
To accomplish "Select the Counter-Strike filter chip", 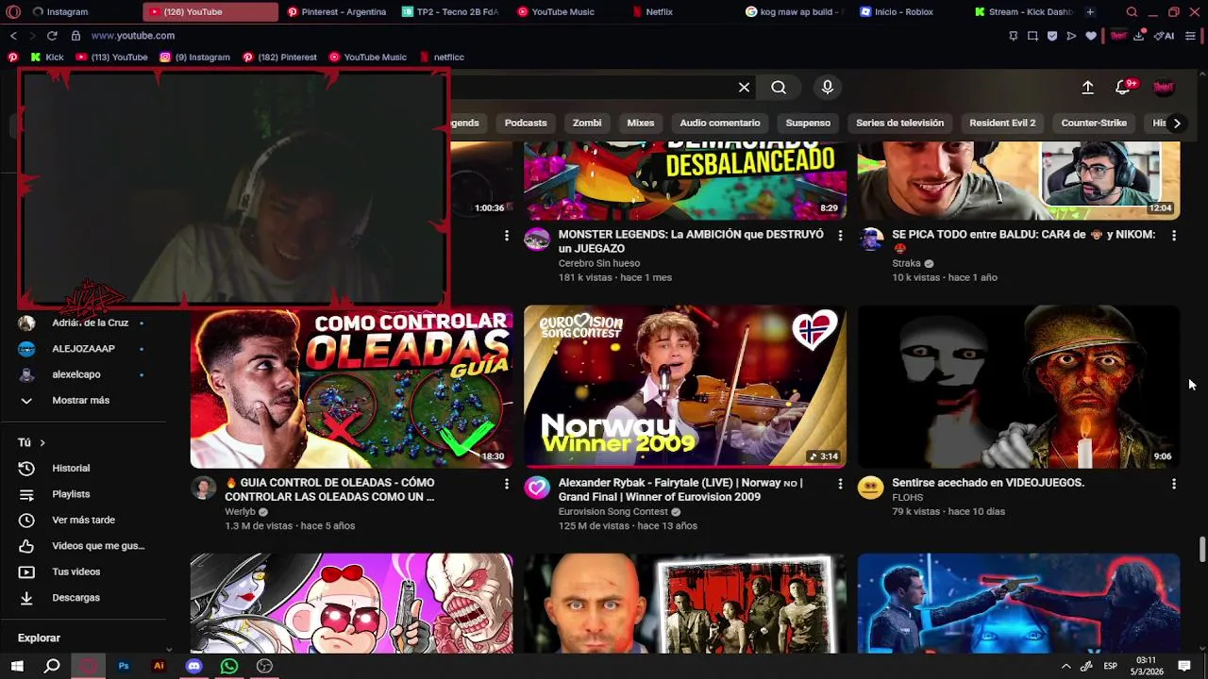I will [1094, 123].
